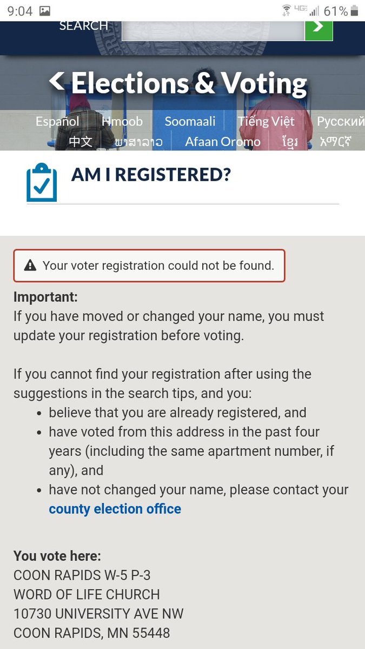Tap the image notification icon in status bar
This screenshot has height=649, width=365.
coord(45,11)
